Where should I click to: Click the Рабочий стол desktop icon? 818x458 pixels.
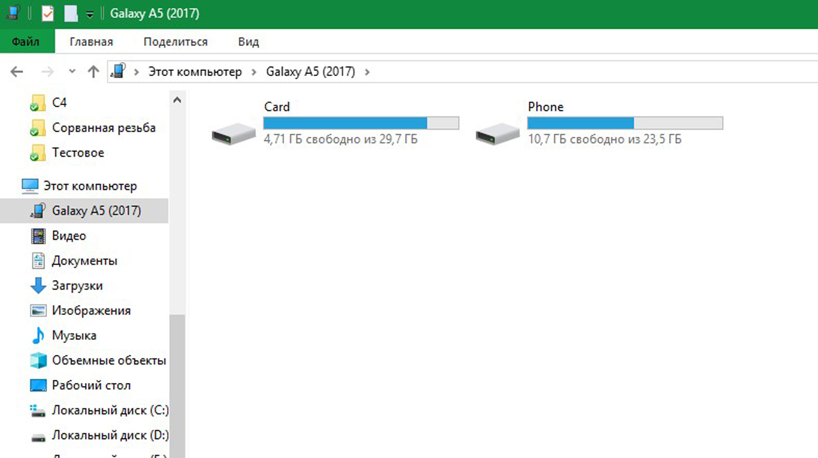(38, 385)
